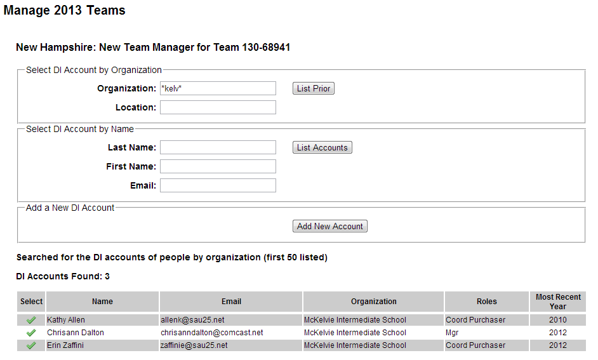The height and width of the screenshot is (360, 598).
Task: Select Erin Zaffini's green checkmark
Action: pos(31,345)
